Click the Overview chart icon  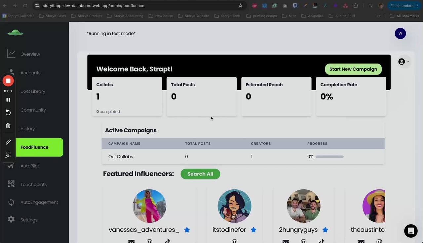coord(11,54)
